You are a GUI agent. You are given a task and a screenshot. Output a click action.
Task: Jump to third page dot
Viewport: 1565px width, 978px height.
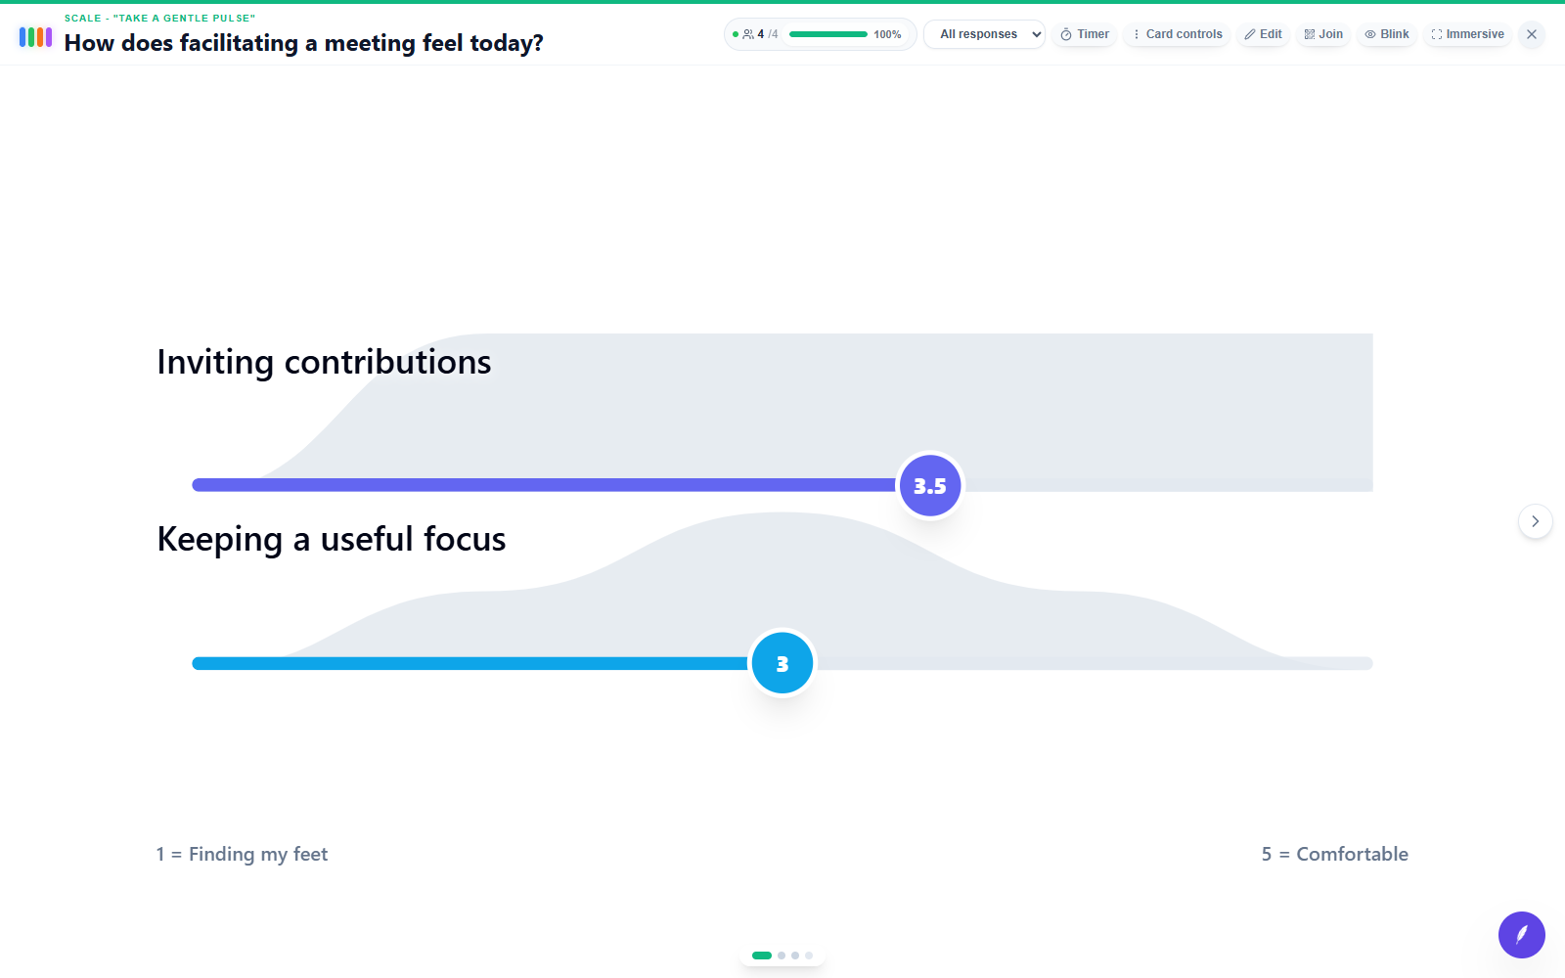795,956
